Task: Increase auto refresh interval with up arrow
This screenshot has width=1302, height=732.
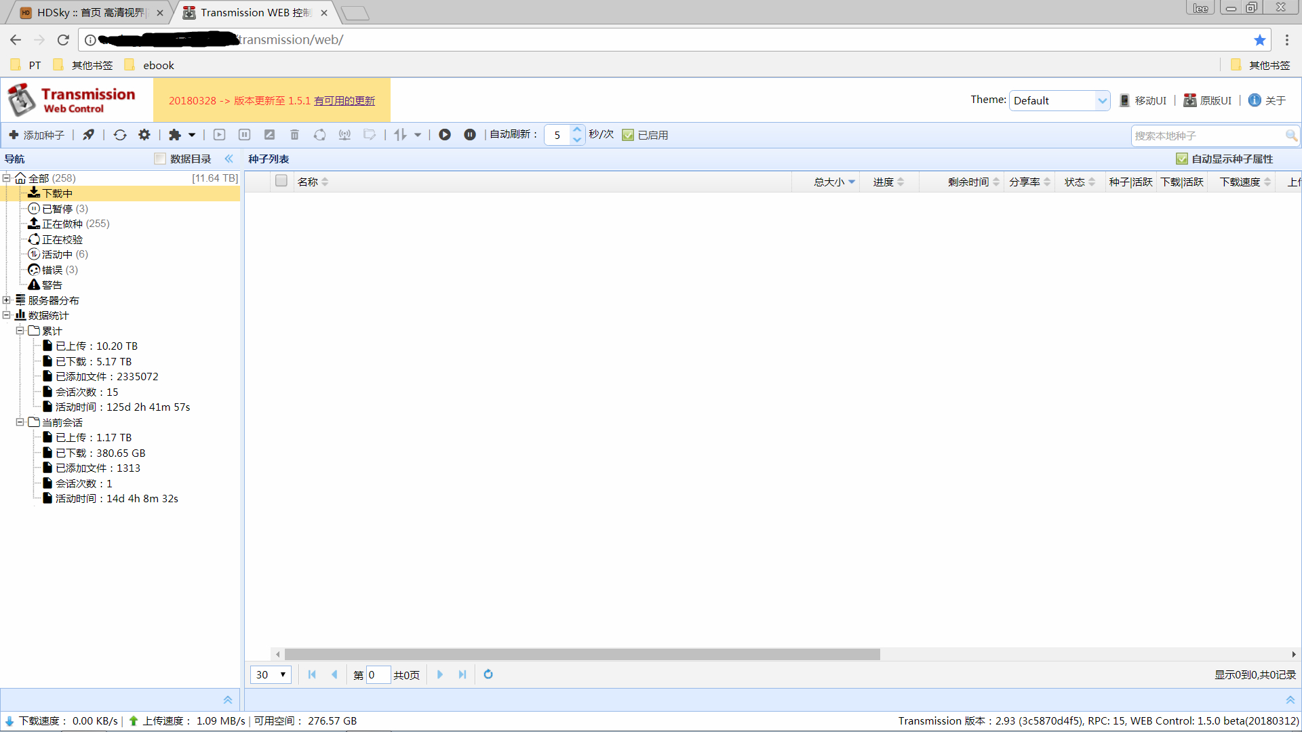Action: click(x=577, y=130)
